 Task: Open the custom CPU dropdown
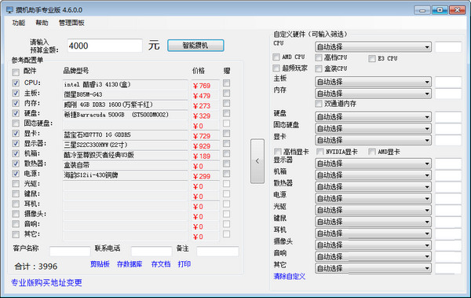point(373,47)
